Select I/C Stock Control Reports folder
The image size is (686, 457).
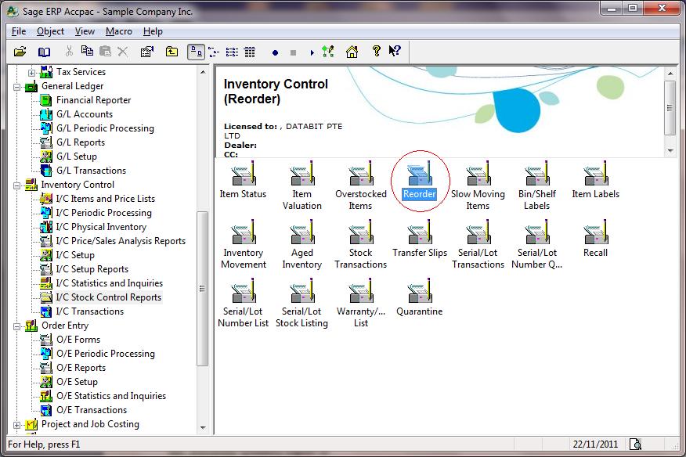point(109,298)
